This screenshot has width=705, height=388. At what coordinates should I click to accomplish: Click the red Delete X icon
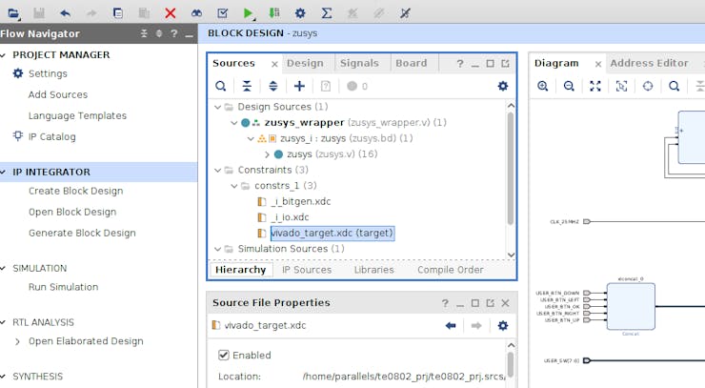[x=170, y=13]
